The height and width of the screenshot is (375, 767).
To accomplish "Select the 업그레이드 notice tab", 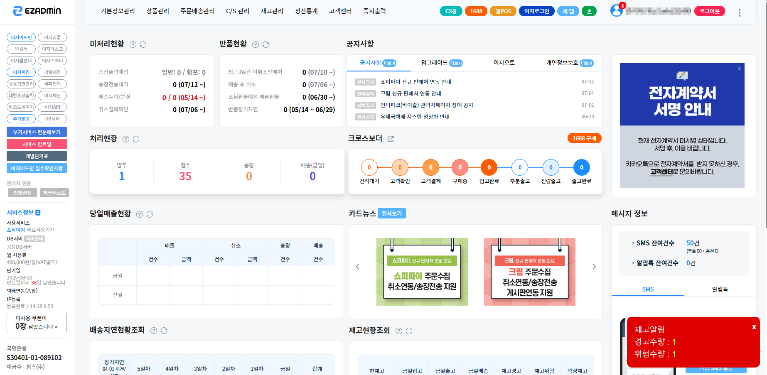I will [x=441, y=63].
